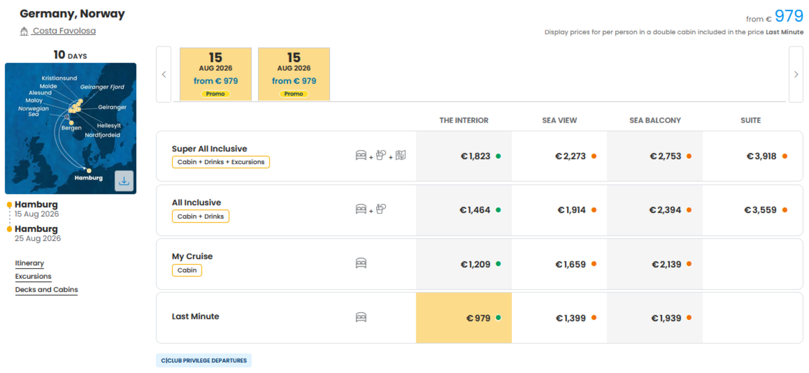Click the excursions map icon in Super All Inclusive
809x373 pixels.
[401, 155]
